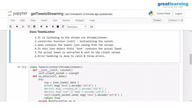192x108 pixels.
Task: Open the cell type dropdown showing Markdown
Action: (x=77, y=27)
